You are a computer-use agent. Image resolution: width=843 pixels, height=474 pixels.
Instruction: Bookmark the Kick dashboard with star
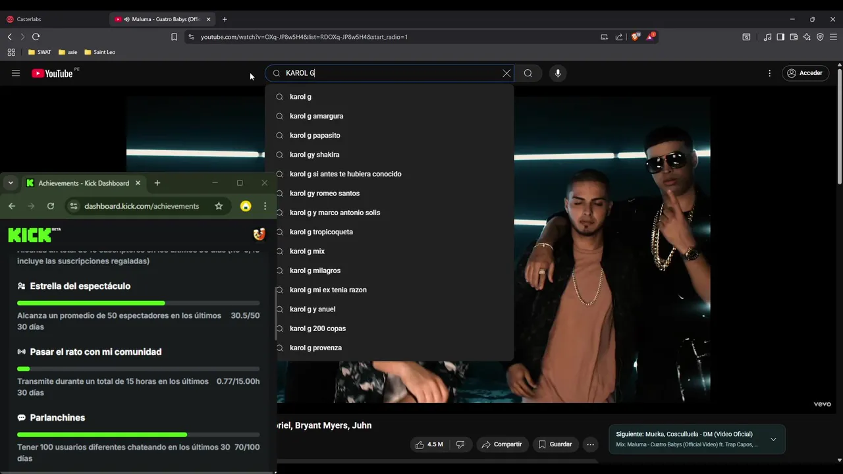tap(219, 206)
